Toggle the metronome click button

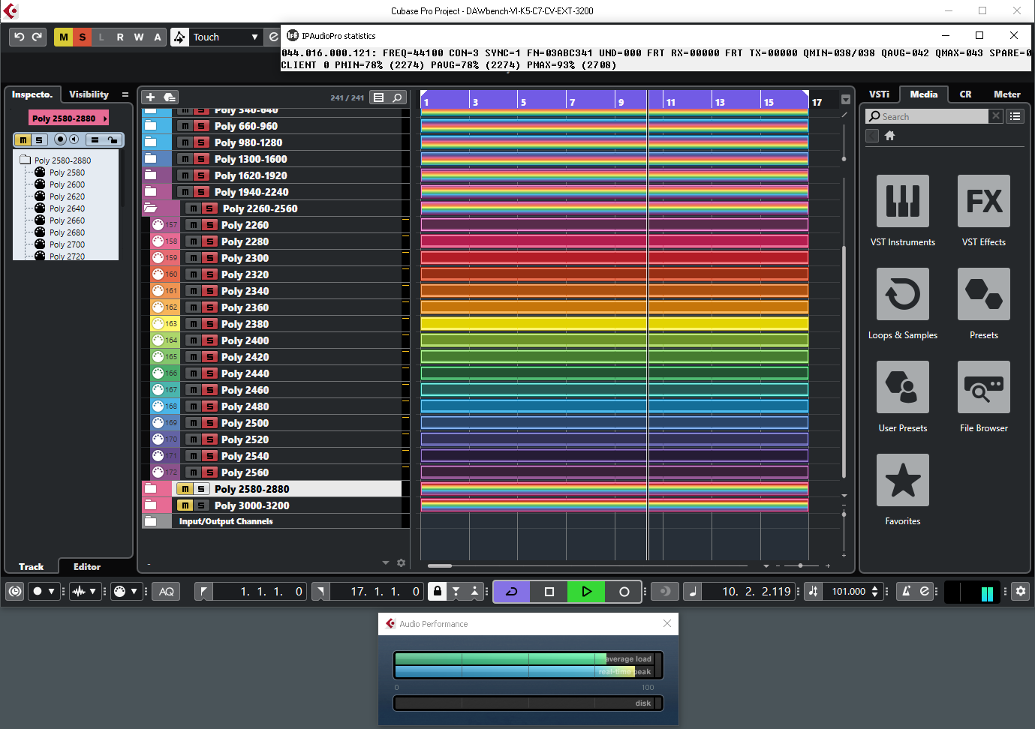coord(906,591)
